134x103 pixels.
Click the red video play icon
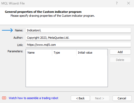click(4, 98)
